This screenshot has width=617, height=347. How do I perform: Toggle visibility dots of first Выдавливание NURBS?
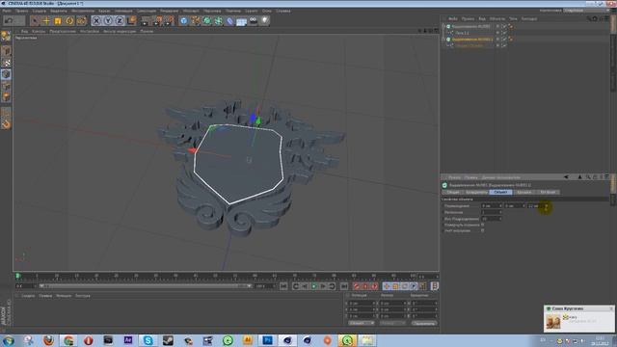497,26
